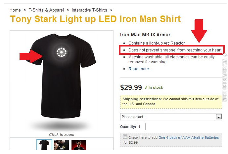Image resolution: width=228 pixels, height=154 pixels.
Task: Click the dropdown arrow on Please select
Action: [x=218, y=117]
